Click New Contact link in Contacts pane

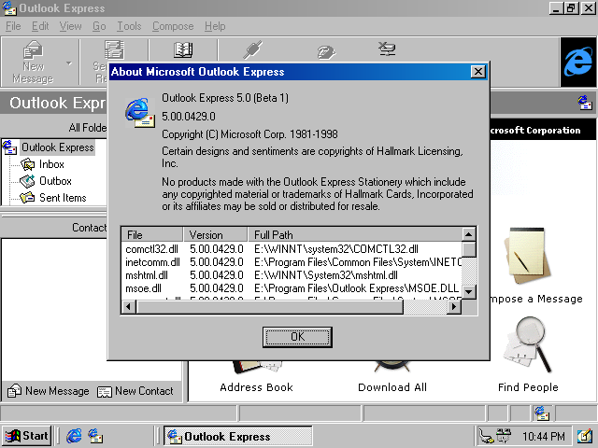point(135,391)
